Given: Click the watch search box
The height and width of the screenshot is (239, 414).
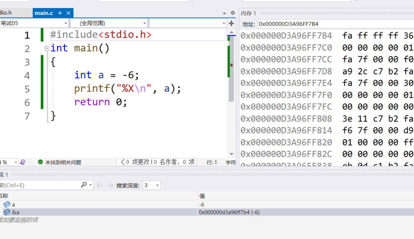Looking at the screenshot, I should (39, 185).
